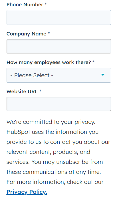119x197 pixels.
Task: Click the 'How many employees work there?' label
Action: [49, 62]
